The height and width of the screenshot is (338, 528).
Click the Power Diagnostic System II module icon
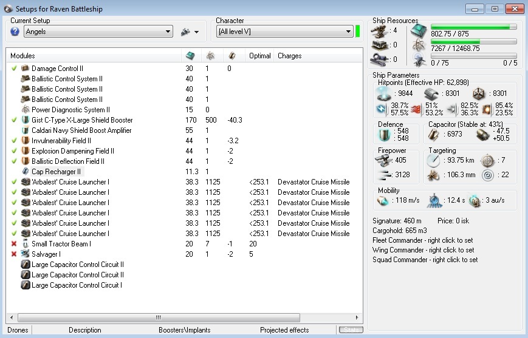pos(26,110)
